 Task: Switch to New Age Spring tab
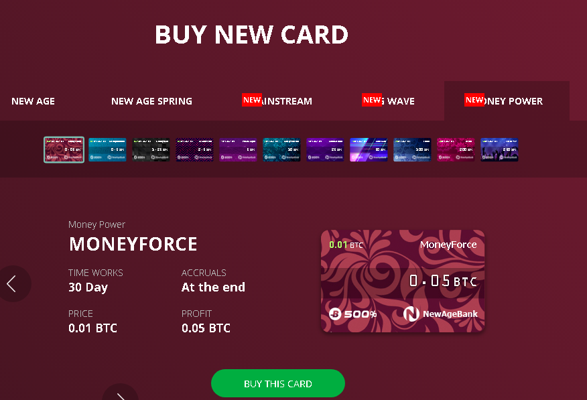151,101
